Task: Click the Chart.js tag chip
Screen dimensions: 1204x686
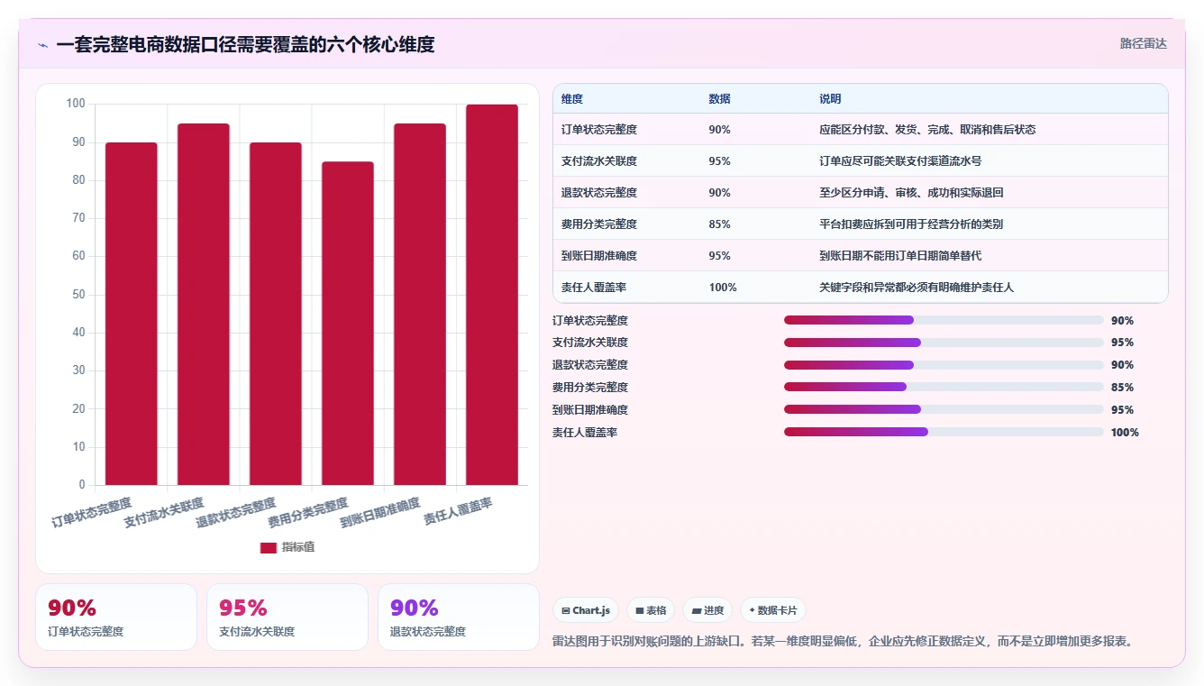Action: 586,610
